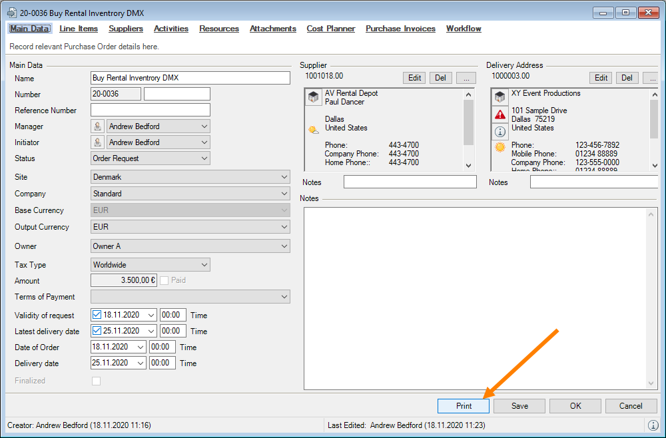Click the supplier weather cloud-sun icon
The image size is (666, 438).
(x=313, y=130)
